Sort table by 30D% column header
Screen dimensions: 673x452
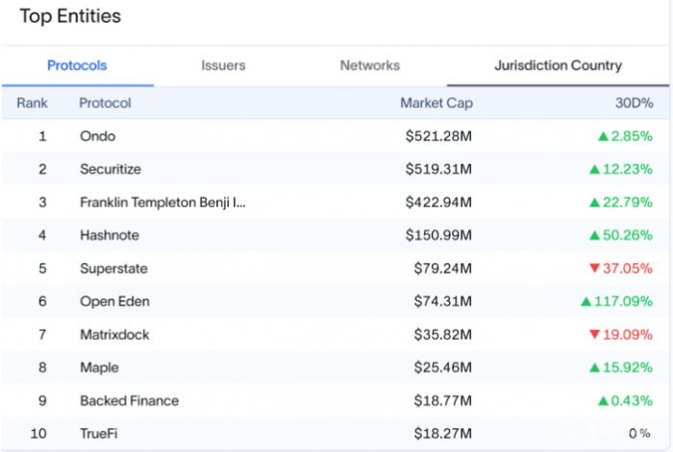pos(634,103)
